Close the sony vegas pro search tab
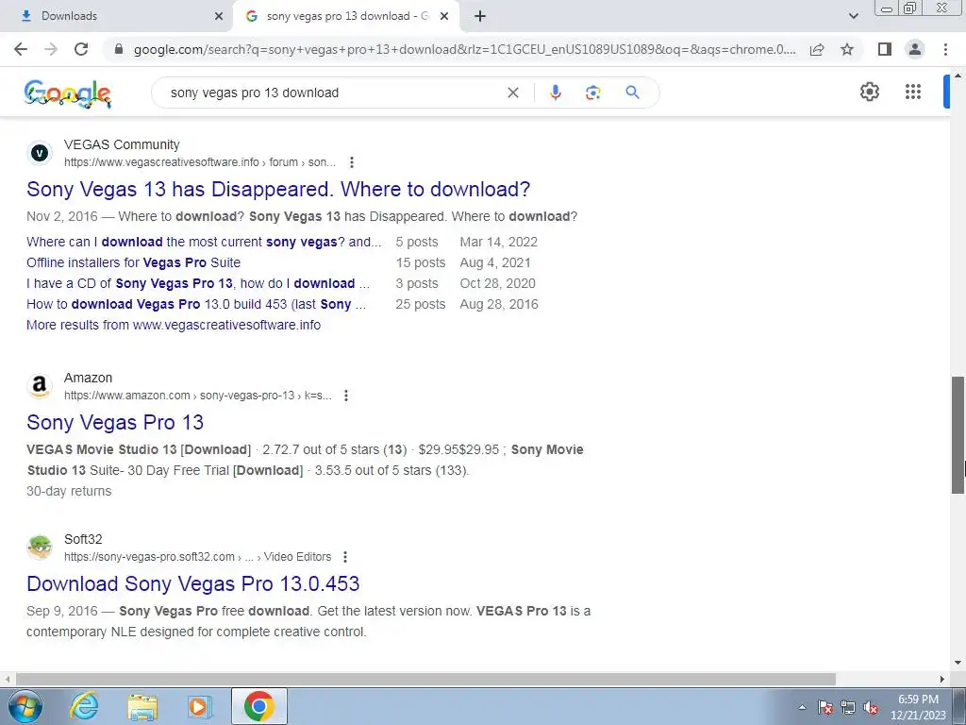The width and height of the screenshot is (966, 725). pyautogui.click(x=444, y=16)
